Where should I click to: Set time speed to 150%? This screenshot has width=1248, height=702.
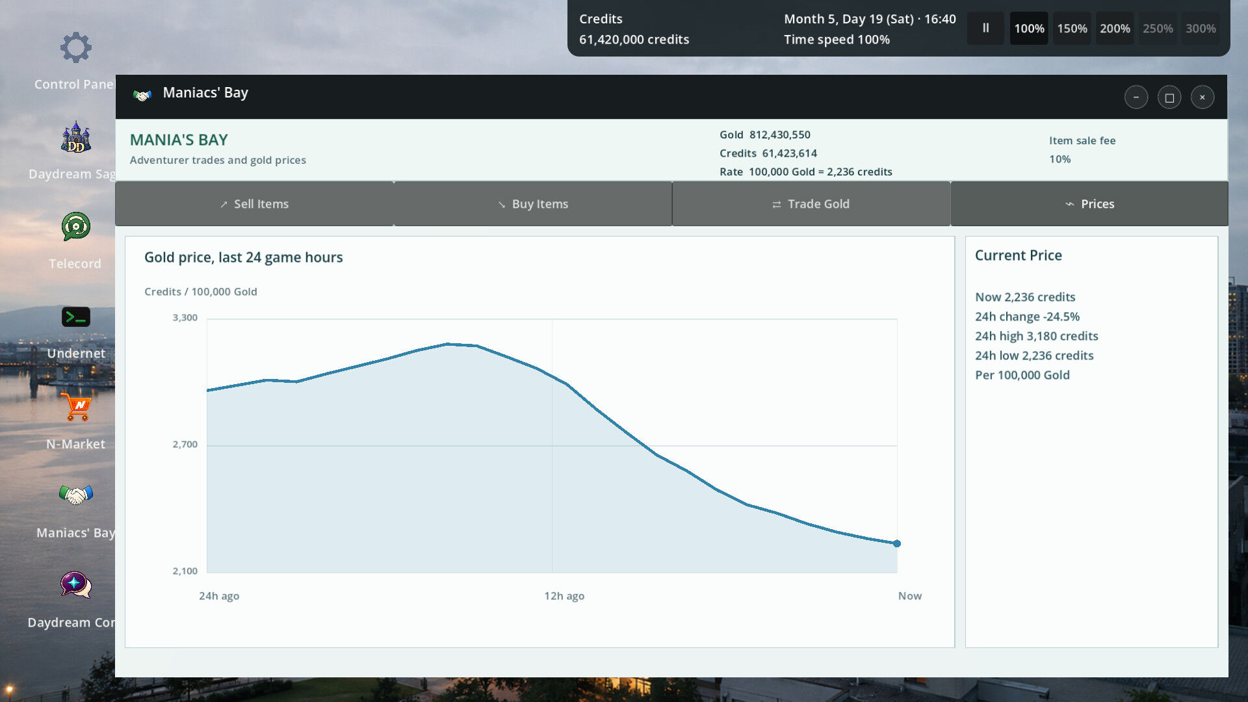pos(1072,28)
